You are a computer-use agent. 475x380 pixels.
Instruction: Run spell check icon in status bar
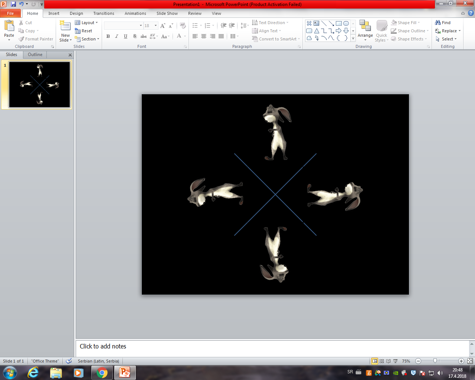[x=69, y=361]
